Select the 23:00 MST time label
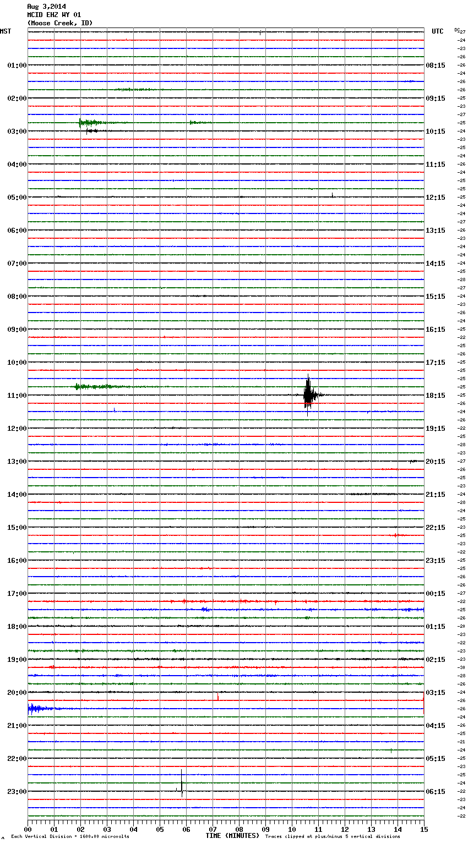Screen dimensions: 468x844 tap(17, 792)
